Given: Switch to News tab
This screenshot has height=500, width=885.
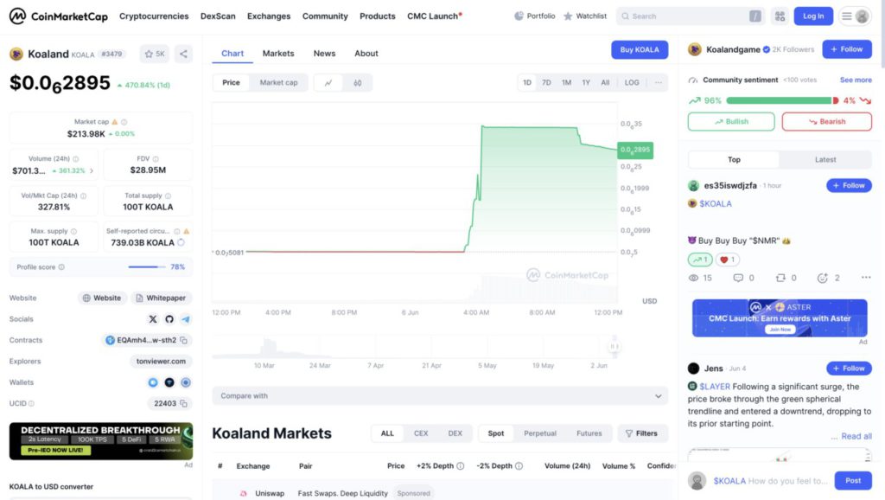Looking at the screenshot, I should tap(325, 53).
